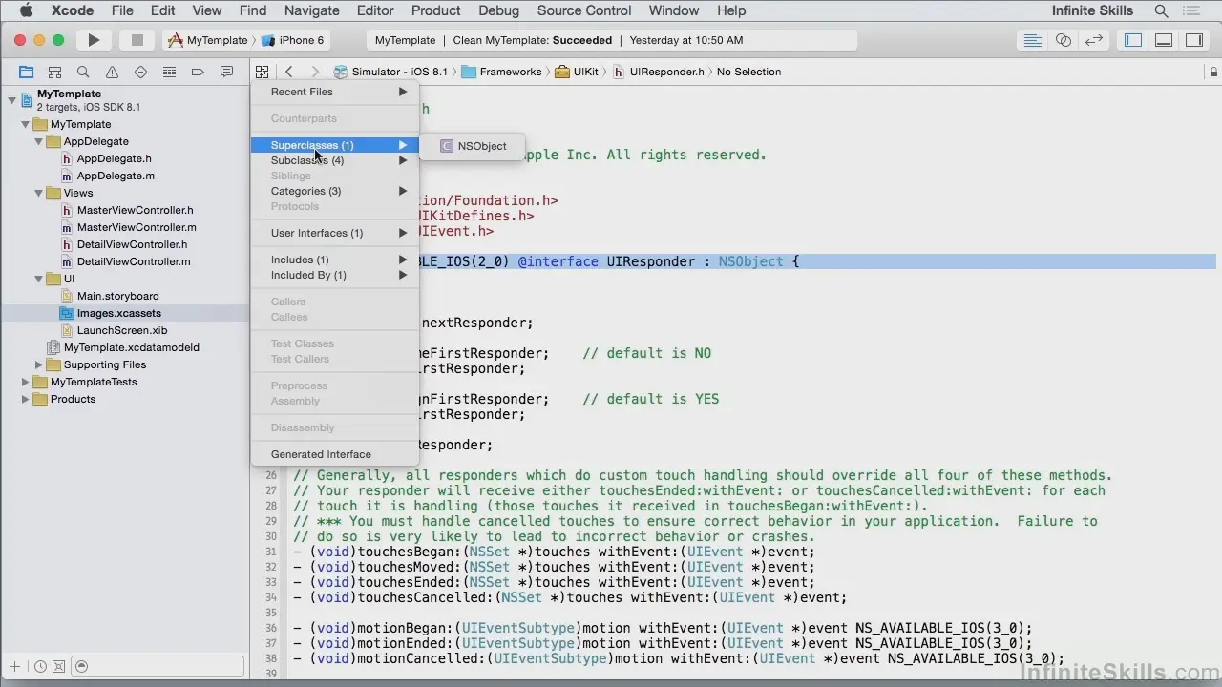Open the Debug navigator lines icon
The width and height of the screenshot is (1222, 687).
[x=169, y=72]
